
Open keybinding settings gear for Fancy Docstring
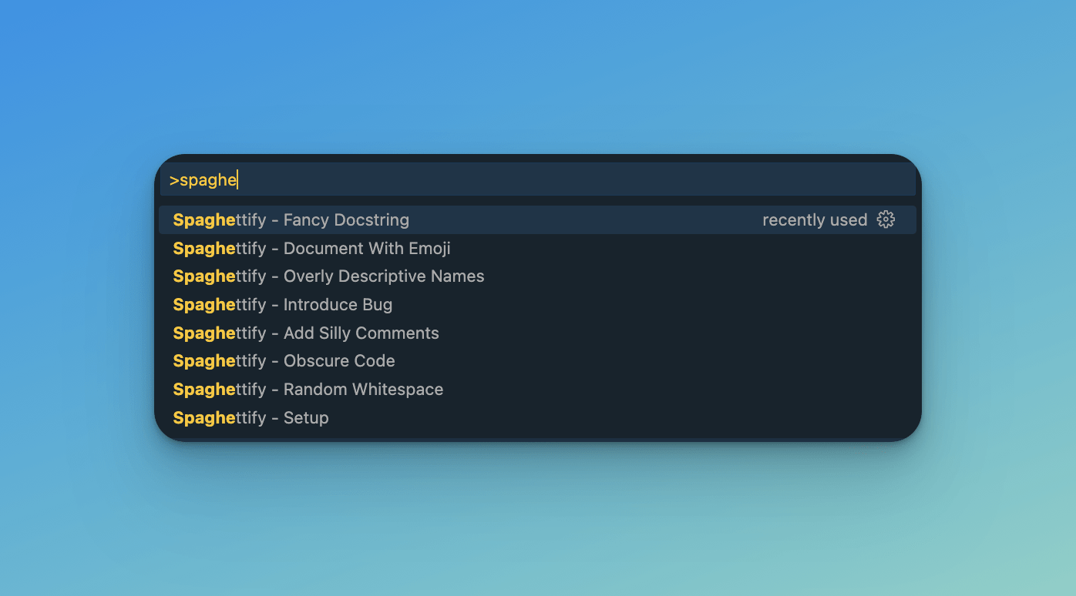(886, 220)
